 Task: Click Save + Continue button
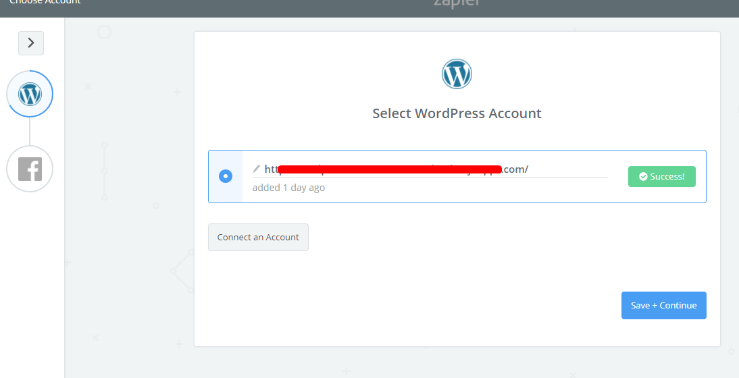[x=663, y=306]
